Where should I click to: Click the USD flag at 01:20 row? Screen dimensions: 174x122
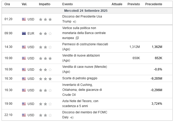[x=24, y=19]
